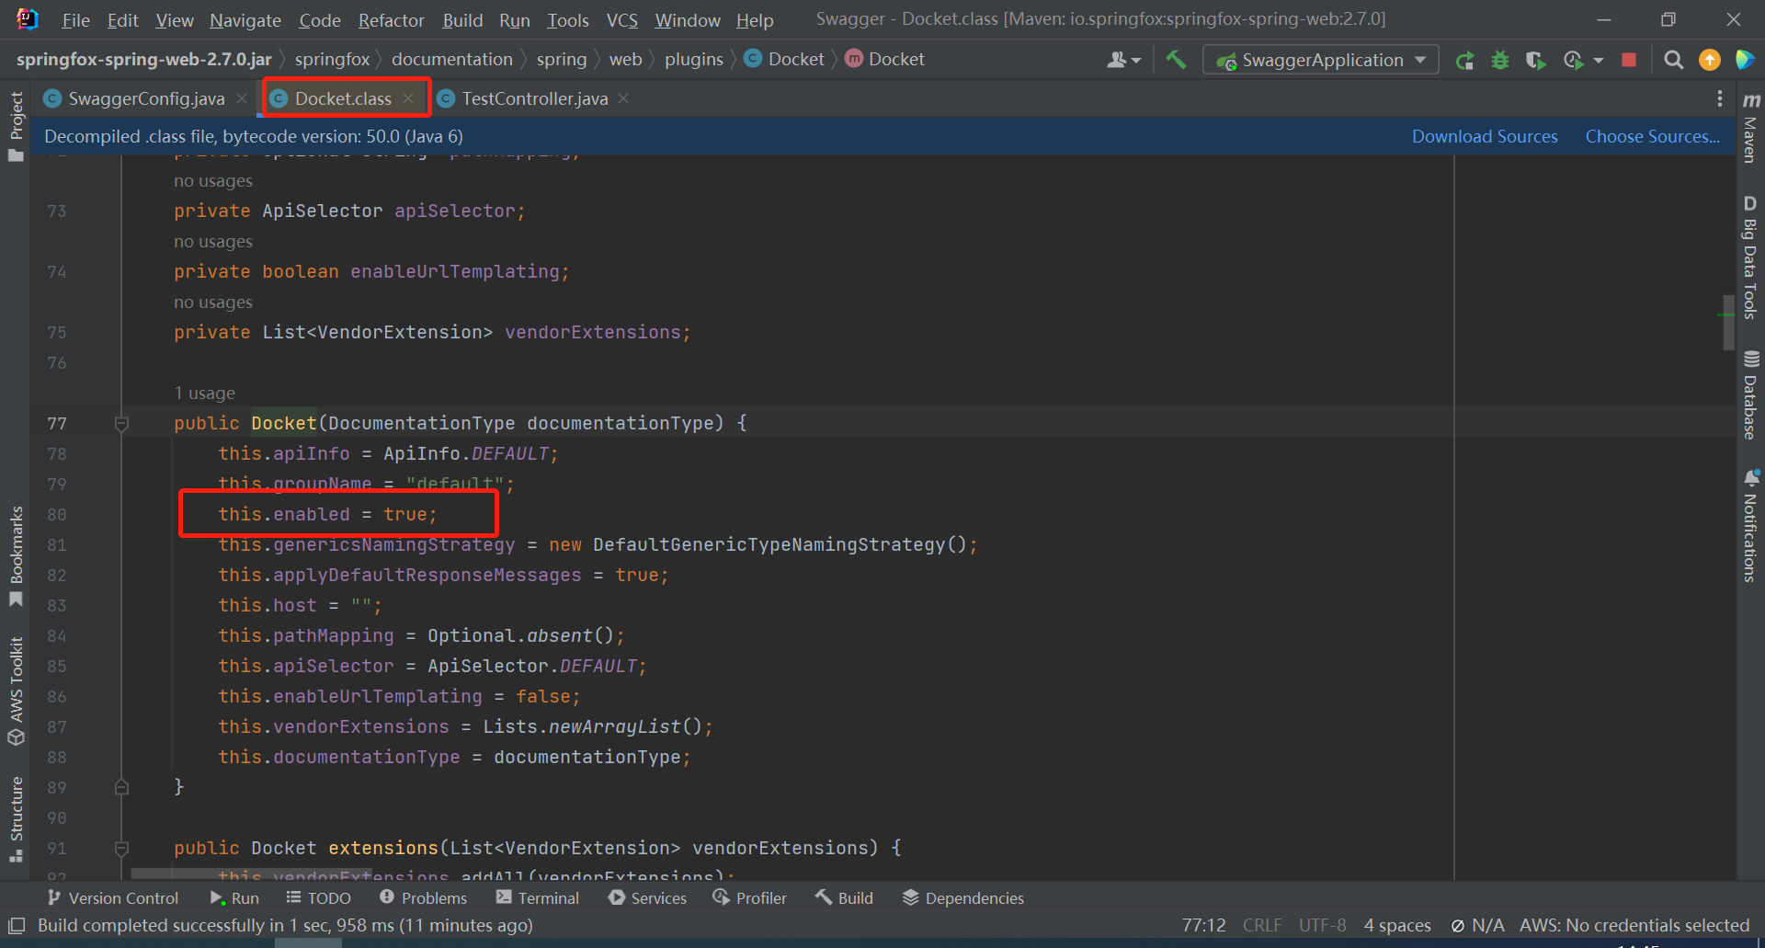Click the line:column 77:12 indicator
Image resolution: width=1765 pixels, height=948 pixels.
click(1203, 925)
